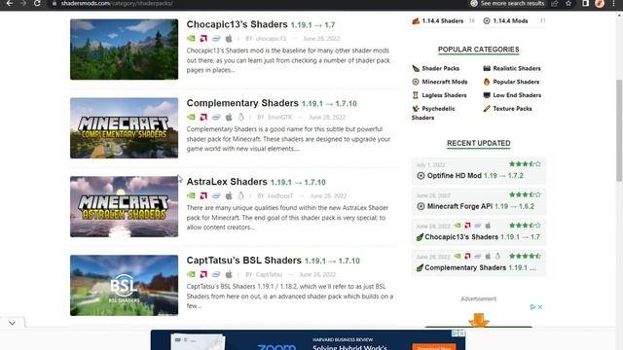
Task: Open Shader Packs category
Action: [x=440, y=68]
